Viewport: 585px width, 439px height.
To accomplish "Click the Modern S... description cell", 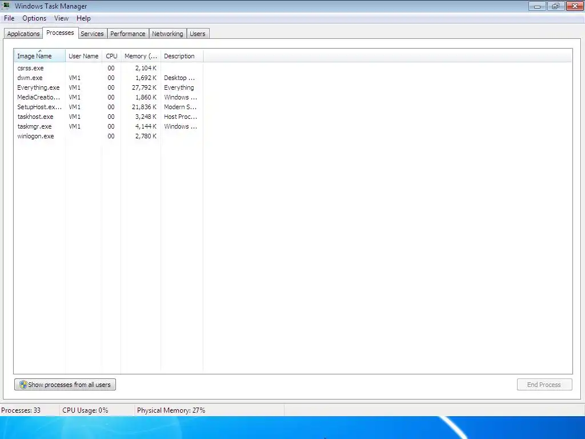I will click(180, 107).
